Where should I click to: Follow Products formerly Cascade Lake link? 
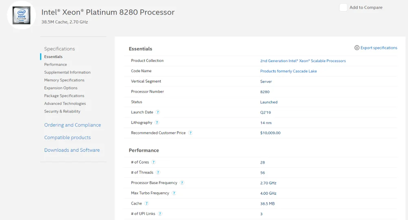click(x=288, y=71)
